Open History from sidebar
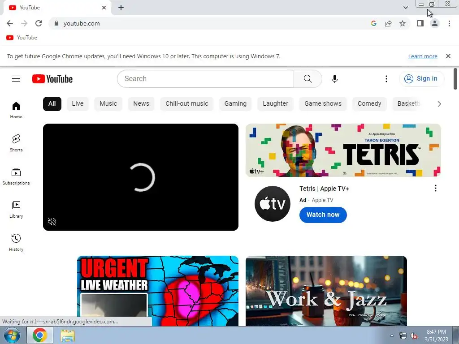 pyautogui.click(x=16, y=242)
